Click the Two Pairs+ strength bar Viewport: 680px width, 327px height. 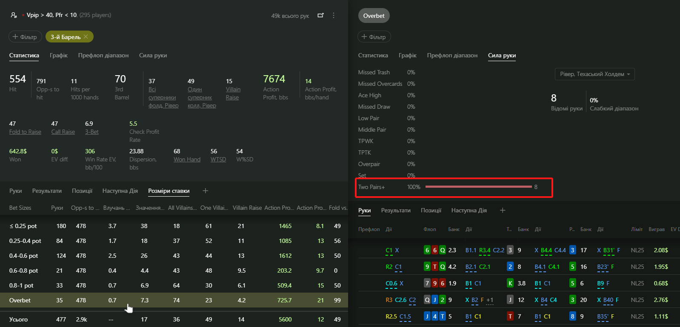pyautogui.click(x=478, y=187)
